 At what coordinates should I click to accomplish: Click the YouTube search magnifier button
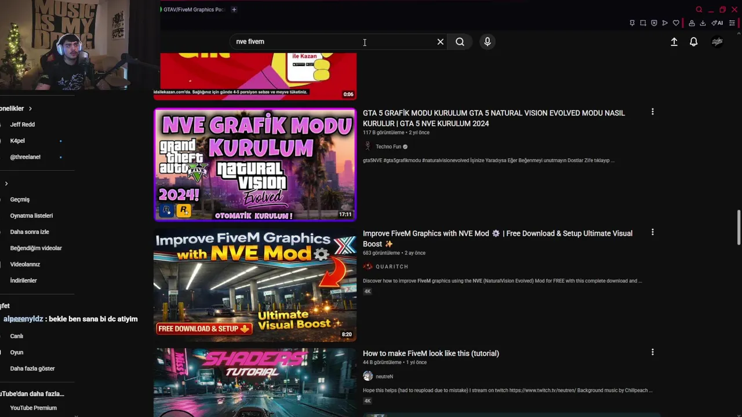point(460,42)
